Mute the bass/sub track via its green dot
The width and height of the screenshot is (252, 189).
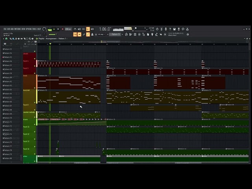click(35, 103)
